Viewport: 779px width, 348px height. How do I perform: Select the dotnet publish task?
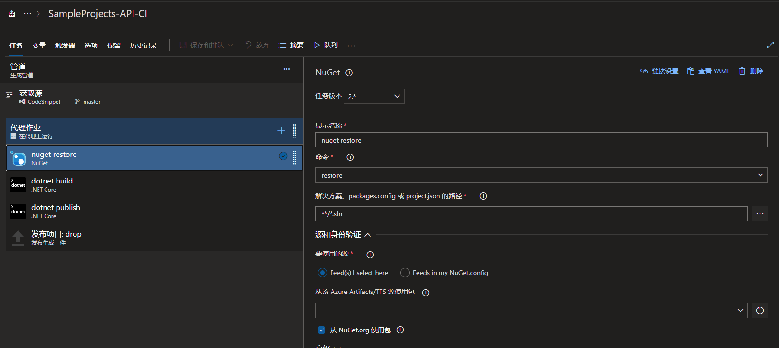click(154, 211)
